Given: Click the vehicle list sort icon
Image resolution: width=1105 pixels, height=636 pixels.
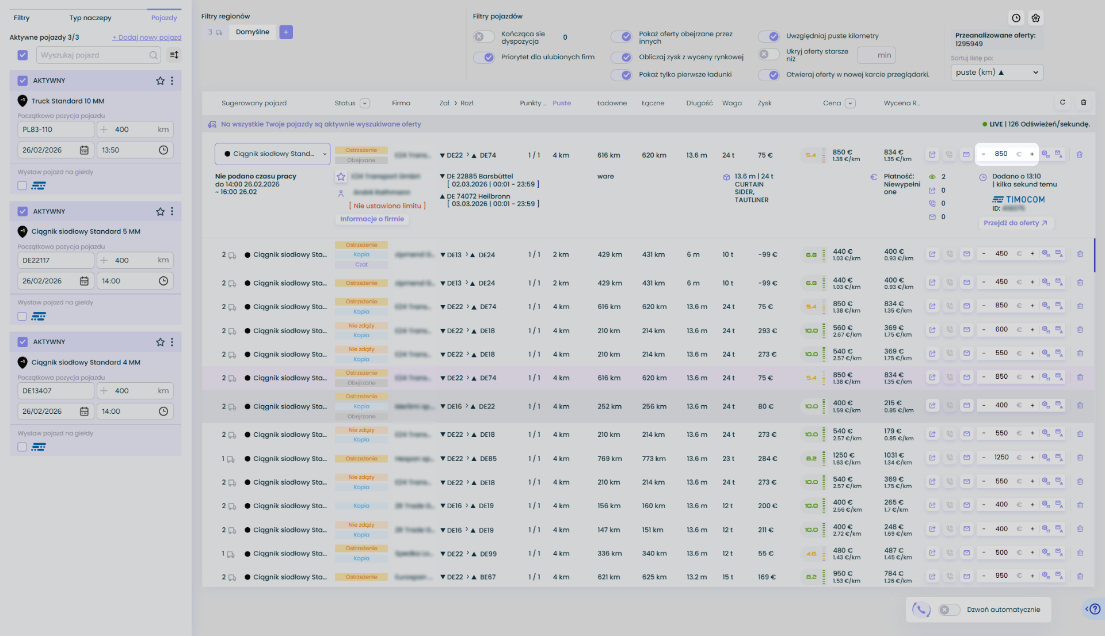Looking at the screenshot, I should click(x=174, y=55).
